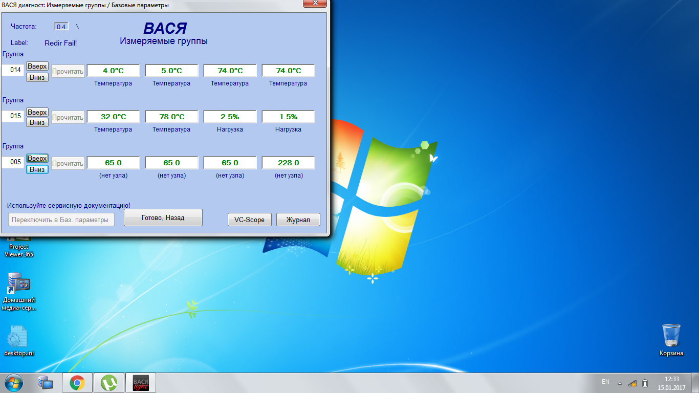Select the desktop.ini file icon
This screenshot has width=699, height=393.
click(x=19, y=340)
